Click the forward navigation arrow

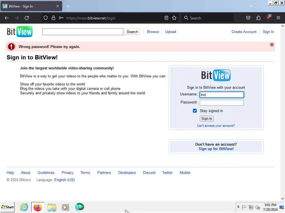17,18
